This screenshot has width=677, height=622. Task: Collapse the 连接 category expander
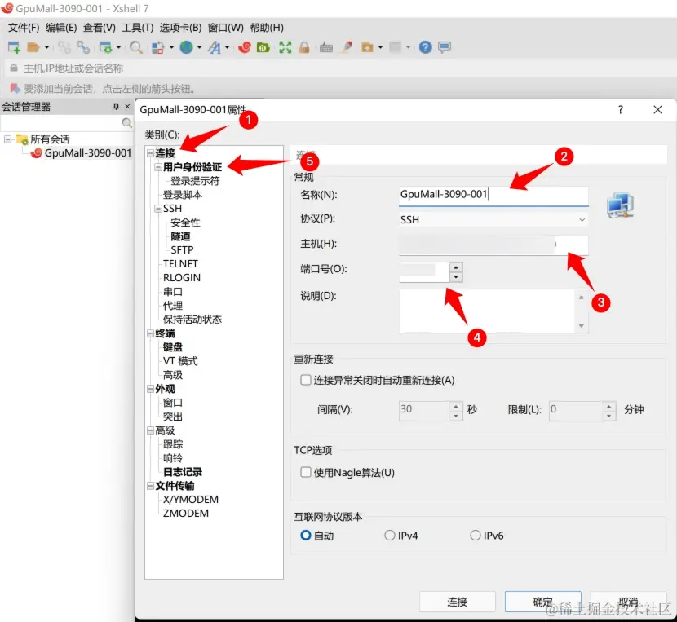click(x=150, y=153)
